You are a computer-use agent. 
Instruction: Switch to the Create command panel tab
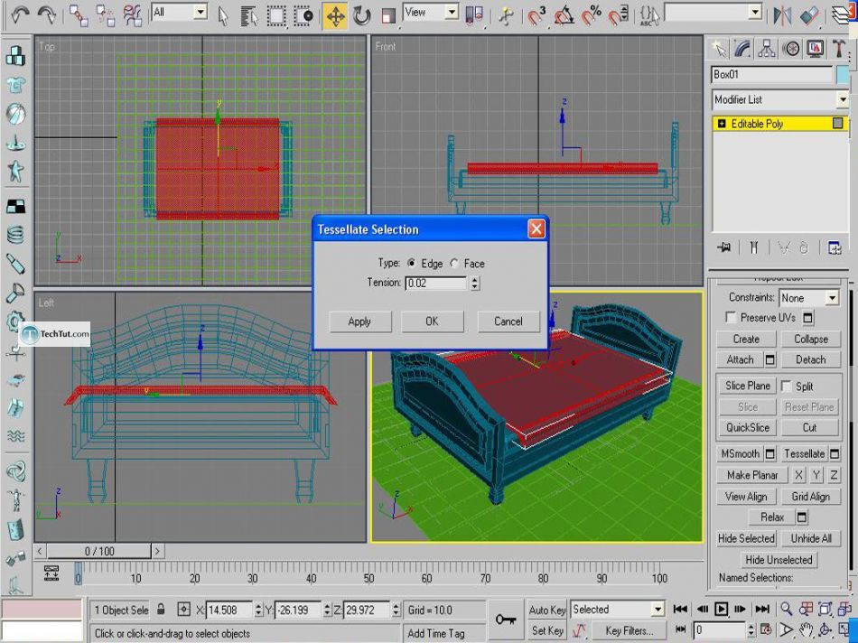pos(719,49)
